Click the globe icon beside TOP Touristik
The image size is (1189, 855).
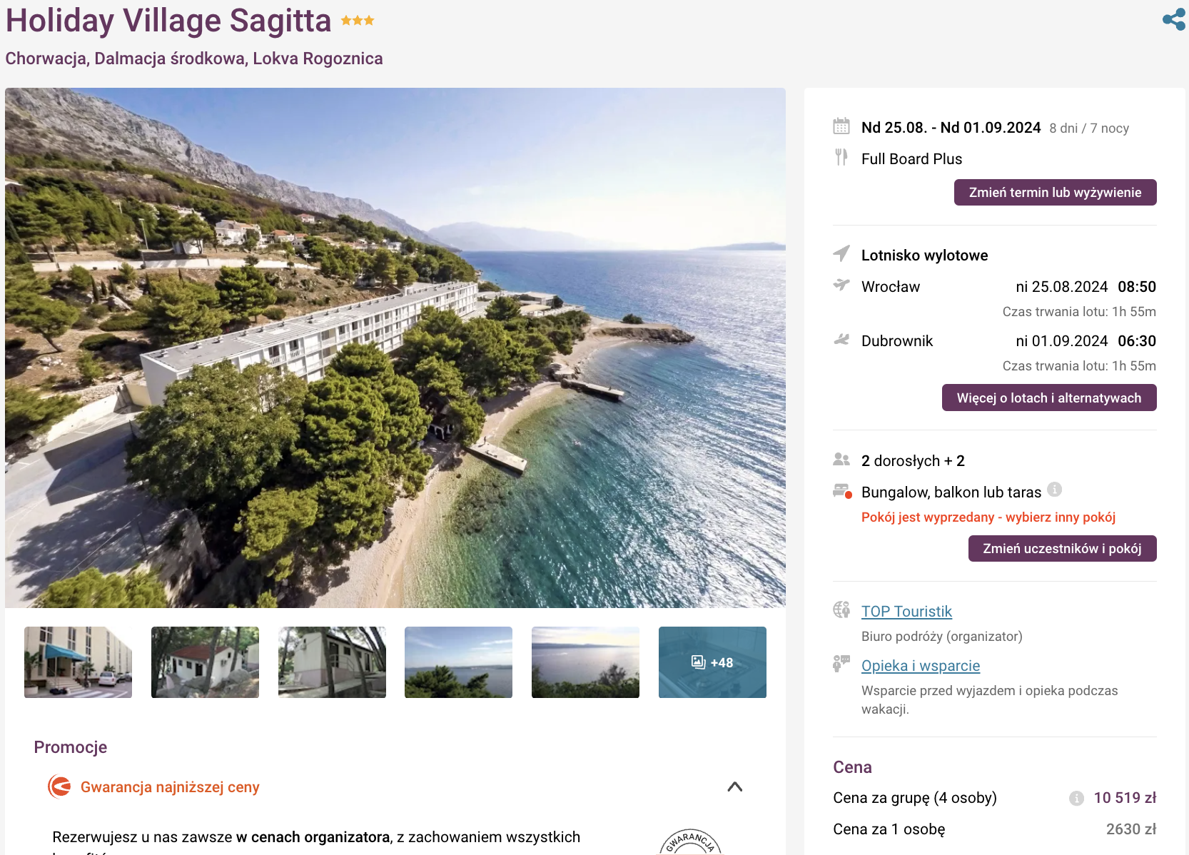(x=841, y=610)
